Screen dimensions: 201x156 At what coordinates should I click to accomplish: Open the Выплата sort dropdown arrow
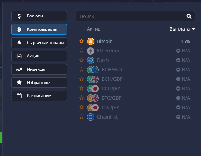(x=194, y=29)
